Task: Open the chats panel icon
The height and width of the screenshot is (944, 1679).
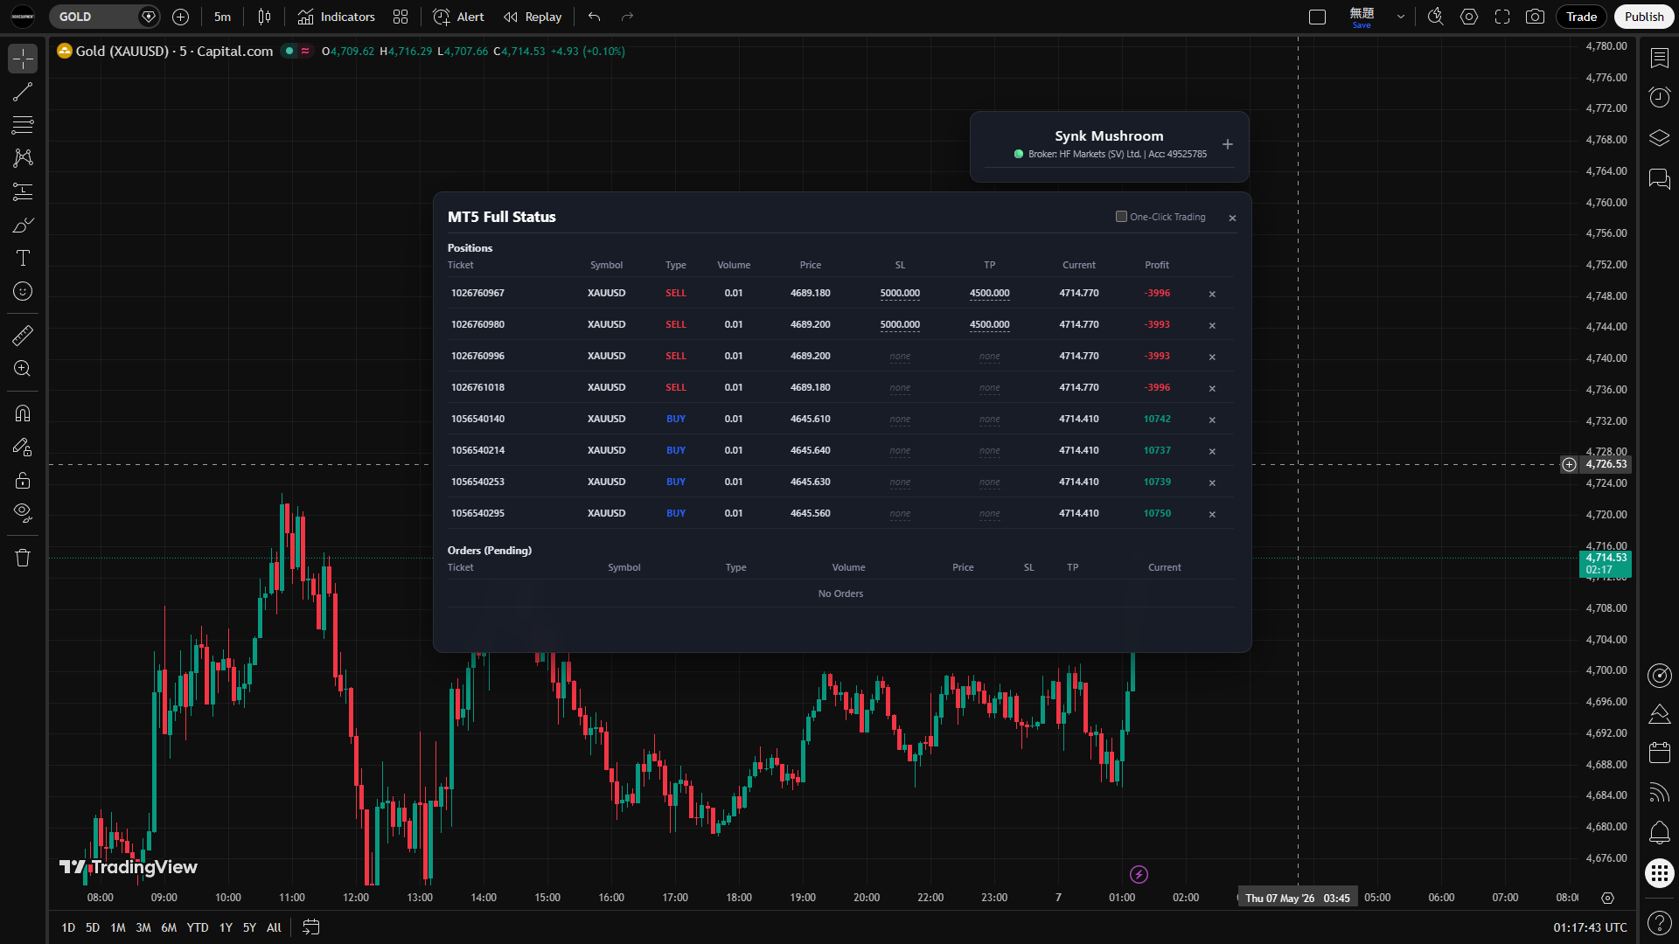Action: [x=1659, y=179]
